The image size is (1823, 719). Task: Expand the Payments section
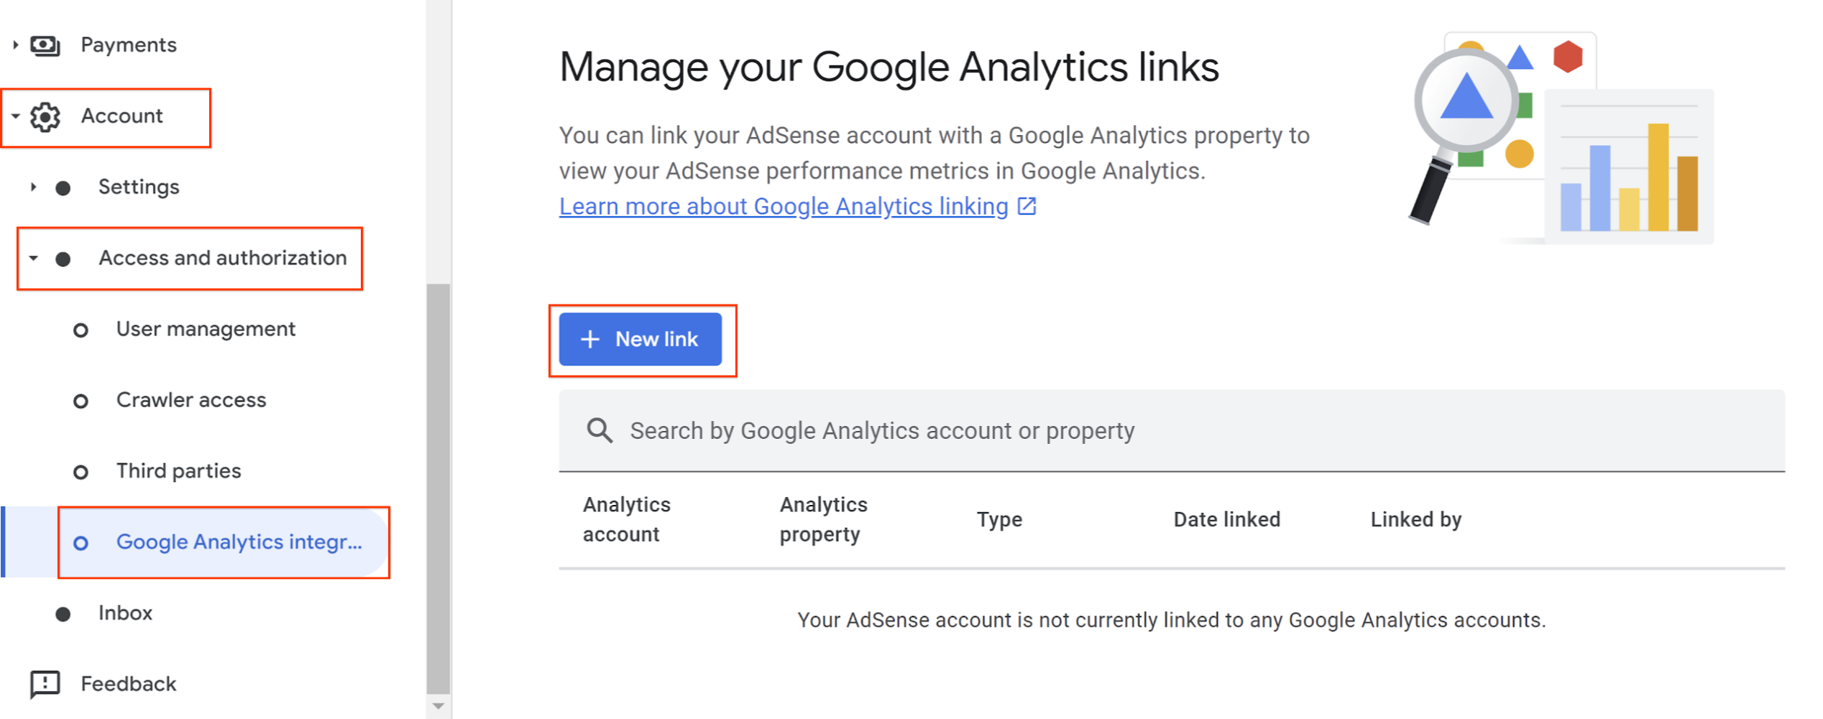click(x=16, y=45)
